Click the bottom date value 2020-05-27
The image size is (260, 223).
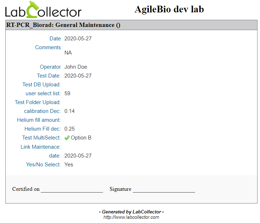click(78, 156)
